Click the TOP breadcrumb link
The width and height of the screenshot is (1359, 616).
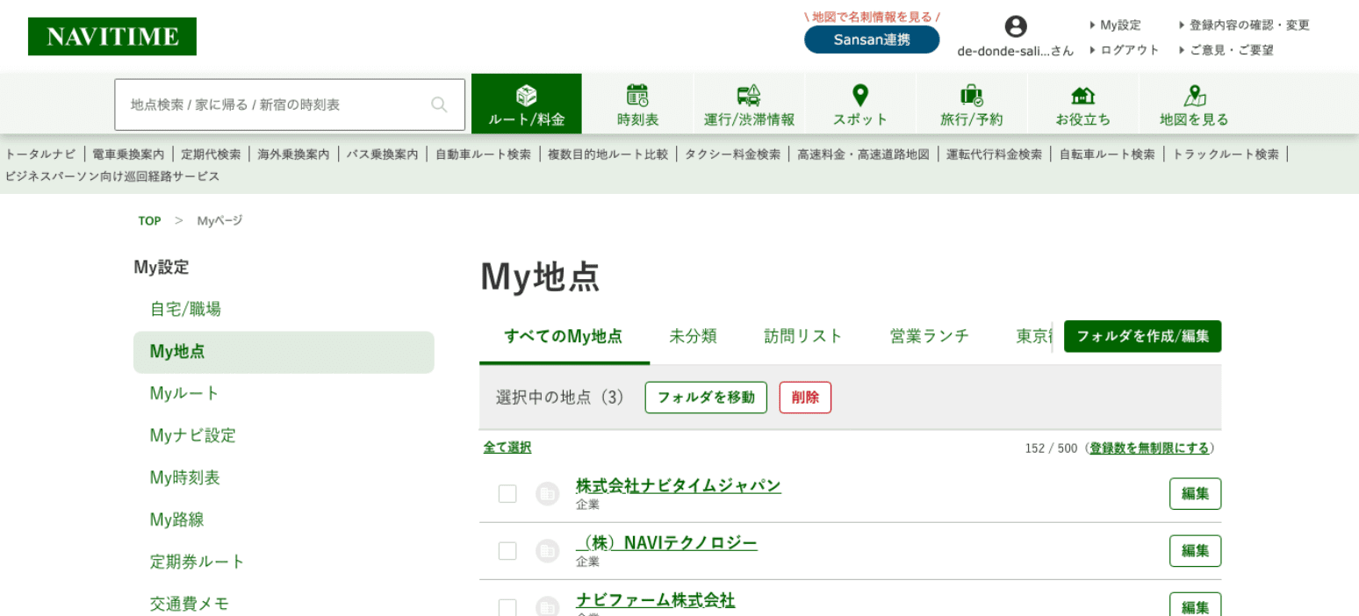tap(149, 221)
